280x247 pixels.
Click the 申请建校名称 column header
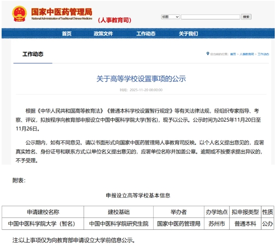(43, 212)
